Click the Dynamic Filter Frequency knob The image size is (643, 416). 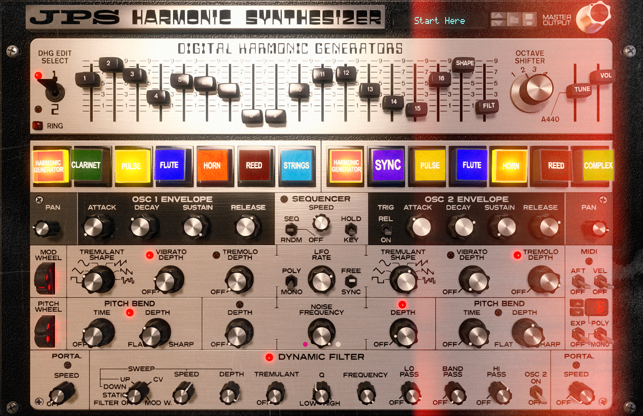click(x=366, y=393)
